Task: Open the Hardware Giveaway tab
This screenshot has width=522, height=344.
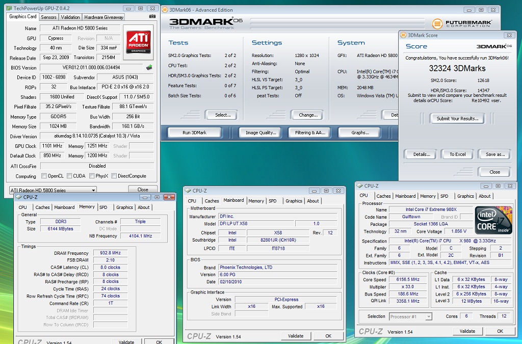Action: coord(103,17)
